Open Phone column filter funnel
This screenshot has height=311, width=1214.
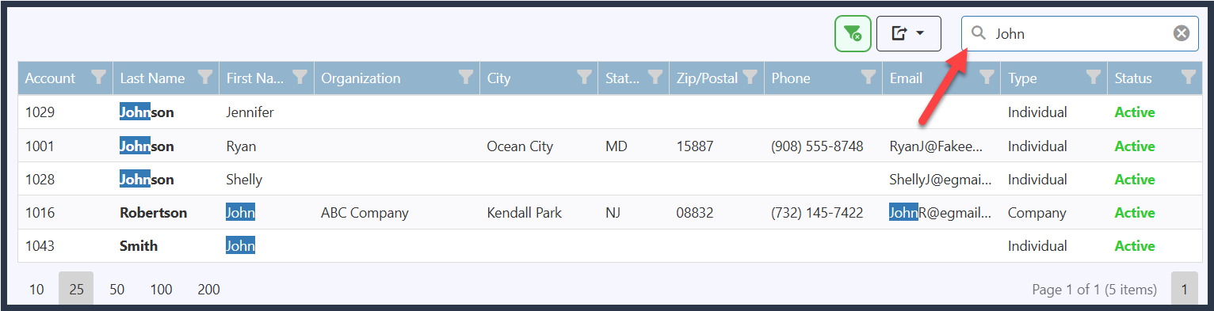point(869,78)
